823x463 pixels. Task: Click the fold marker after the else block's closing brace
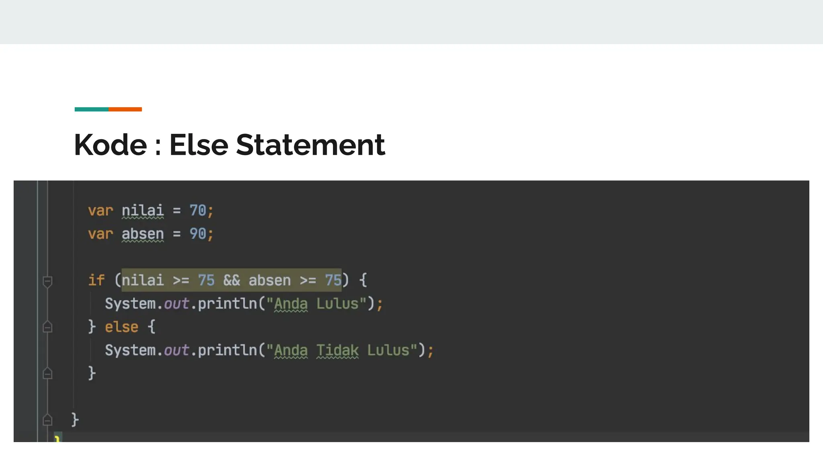click(x=47, y=373)
